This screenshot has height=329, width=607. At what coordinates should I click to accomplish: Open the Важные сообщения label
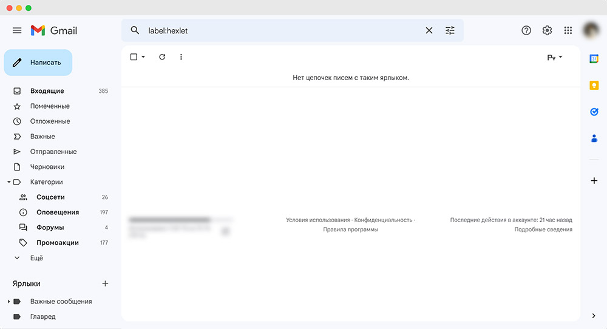point(61,301)
